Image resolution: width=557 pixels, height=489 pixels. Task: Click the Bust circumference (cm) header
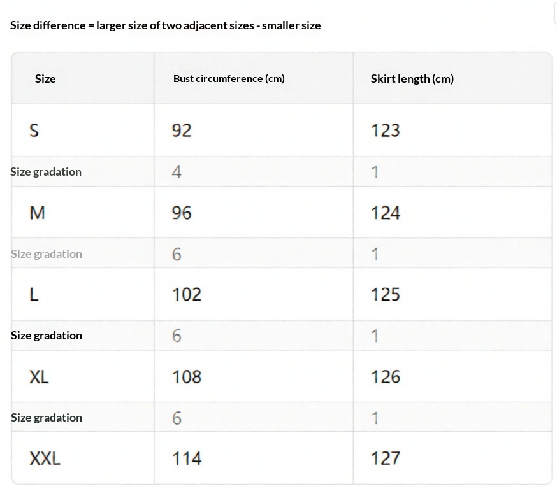pyautogui.click(x=229, y=79)
